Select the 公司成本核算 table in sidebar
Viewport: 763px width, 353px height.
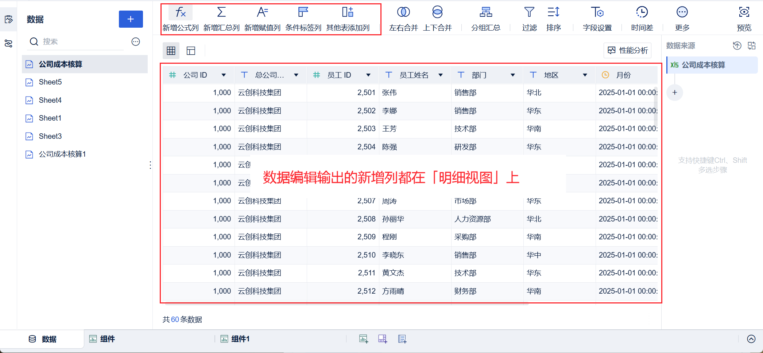click(85, 64)
